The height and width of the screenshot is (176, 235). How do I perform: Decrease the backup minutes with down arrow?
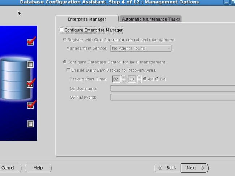(x=139, y=81)
